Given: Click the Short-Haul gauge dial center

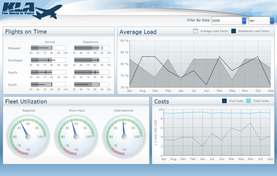Looking at the screenshot, I should [x=76, y=137].
